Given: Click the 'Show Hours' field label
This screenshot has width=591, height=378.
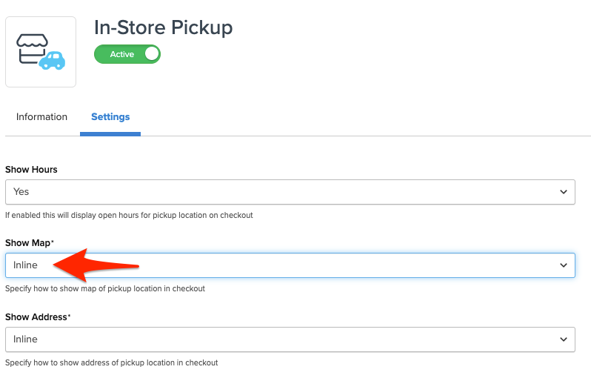Looking at the screenshot, I should (x=31, y=169).
